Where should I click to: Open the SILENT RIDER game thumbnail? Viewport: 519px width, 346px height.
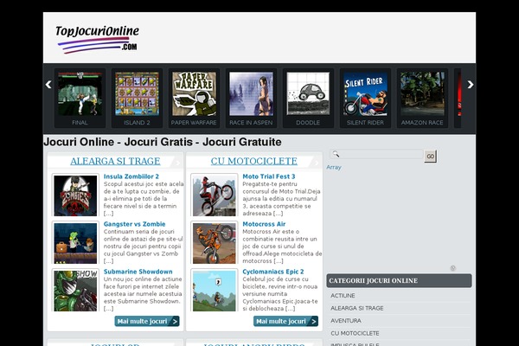click(365, 94)
